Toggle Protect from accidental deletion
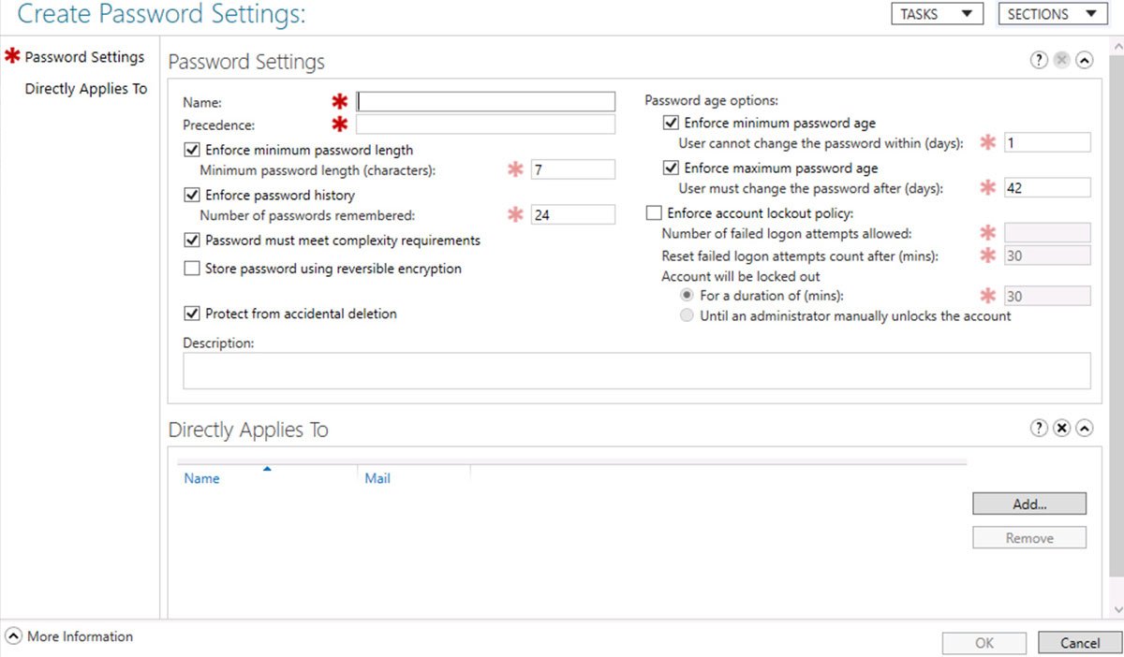The image size is (1124, 657). click(192, 314)
